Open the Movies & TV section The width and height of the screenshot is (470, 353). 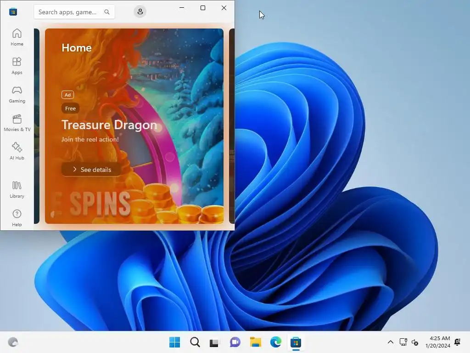17,123
